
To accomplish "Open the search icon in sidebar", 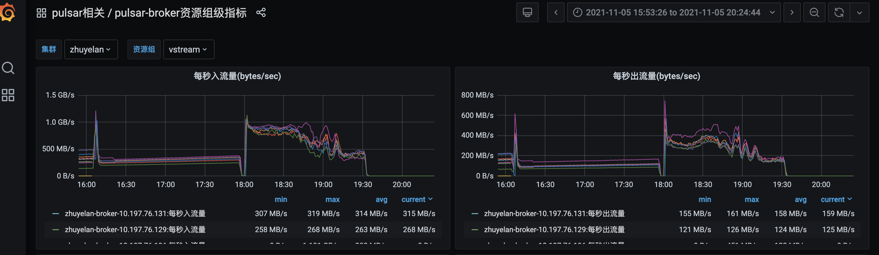I will tap(8, 68).
